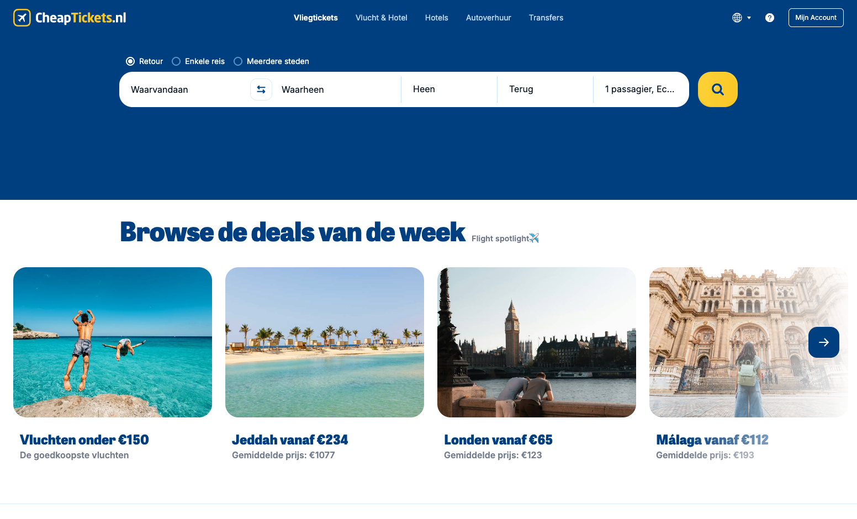This screenshot has width=857, height=519.
Task: Select the Retour radio button
Action: pos(130,61)
